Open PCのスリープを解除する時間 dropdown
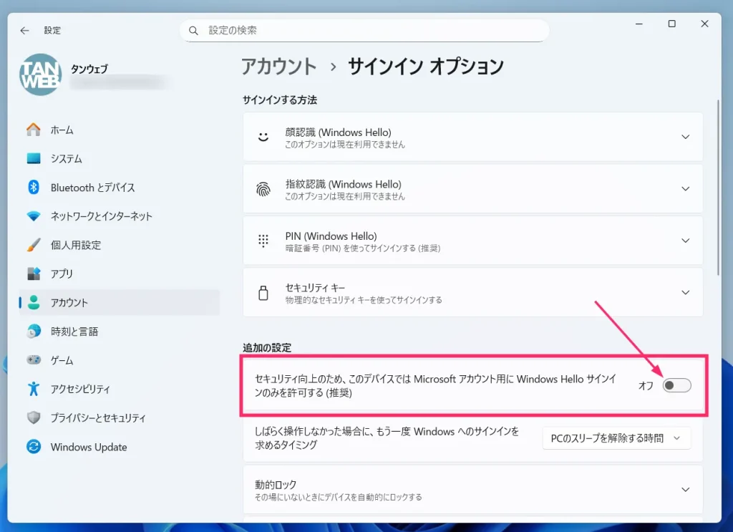The image size is (733, 532). pos(616,438)
